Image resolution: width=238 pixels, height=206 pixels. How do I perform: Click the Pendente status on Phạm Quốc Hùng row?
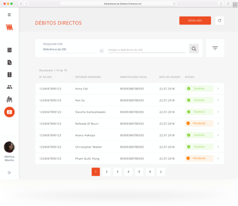199,158
